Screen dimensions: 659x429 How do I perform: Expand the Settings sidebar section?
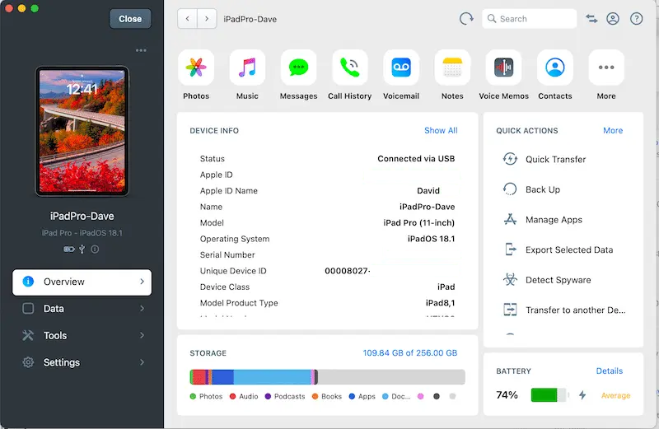(82, 362)
